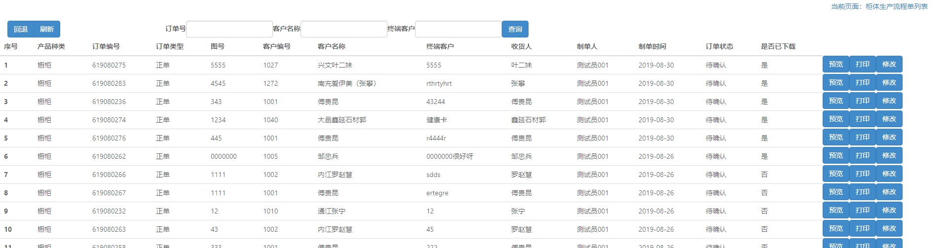Open the 柜体生产流程单列表 breadcrumb link

click(x=897, y=6)
